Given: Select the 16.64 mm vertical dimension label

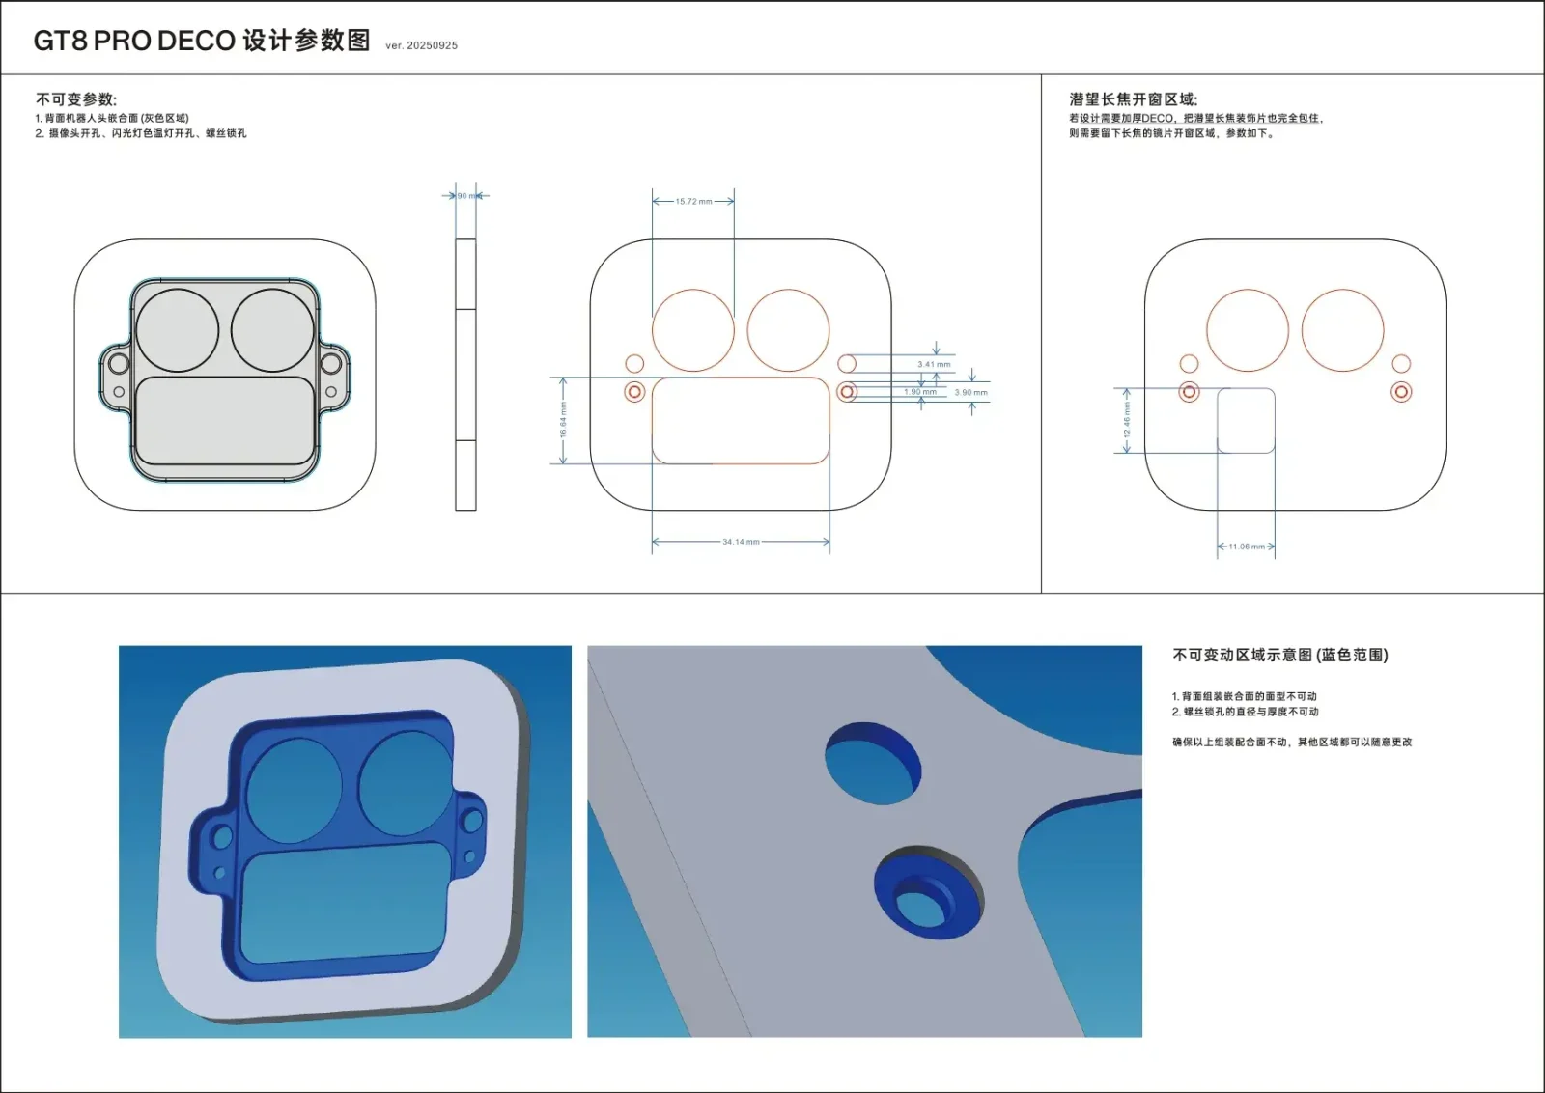Looking at the screenshot, I should pyautogui.click(x=564, y=420).
